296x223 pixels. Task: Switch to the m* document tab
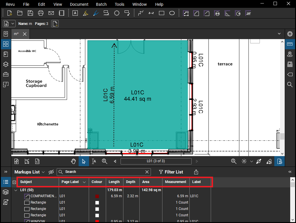[x=16, y=34]
